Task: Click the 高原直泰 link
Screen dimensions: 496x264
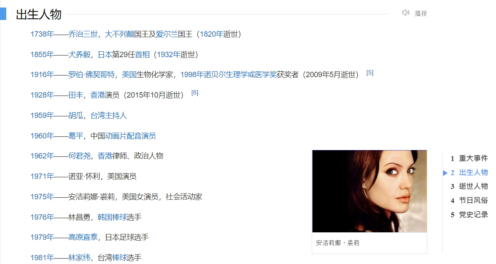Action: click(x=83, y=237)
